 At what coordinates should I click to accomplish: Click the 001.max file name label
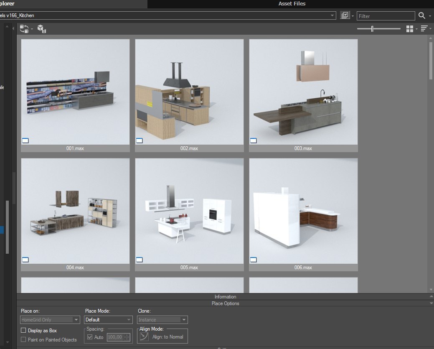(75, 148)
